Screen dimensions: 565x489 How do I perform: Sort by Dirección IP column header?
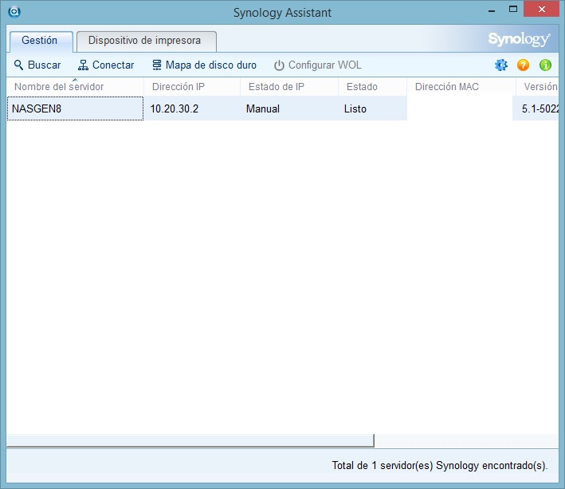(192, 86)
